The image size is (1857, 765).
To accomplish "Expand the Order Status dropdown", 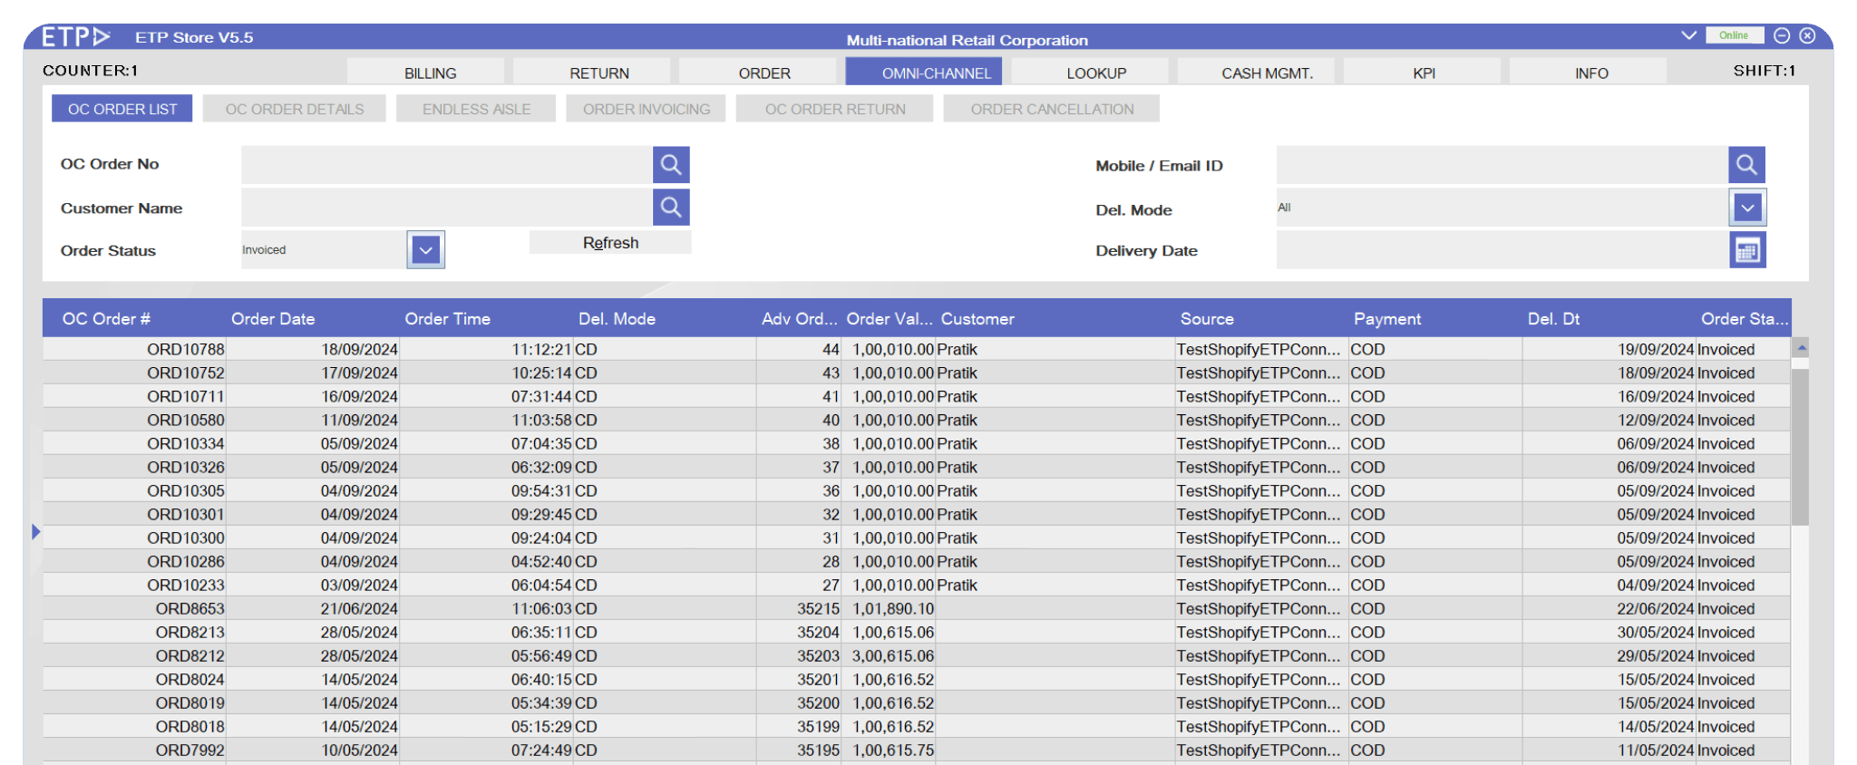I will tap(425, 250).
